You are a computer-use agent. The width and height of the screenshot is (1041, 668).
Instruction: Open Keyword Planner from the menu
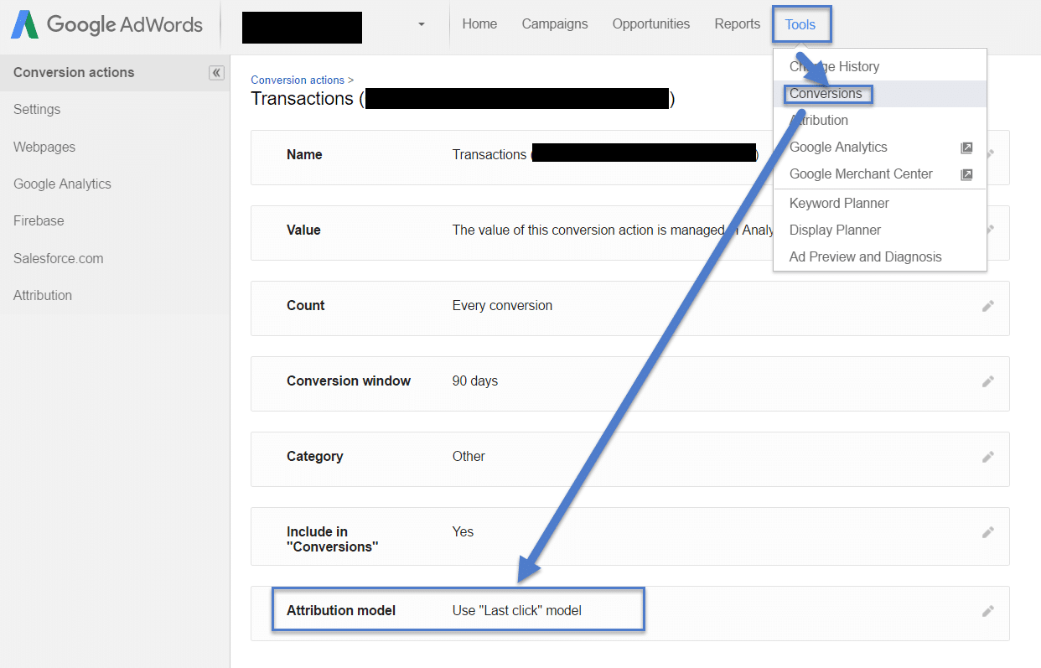point(839,203)
